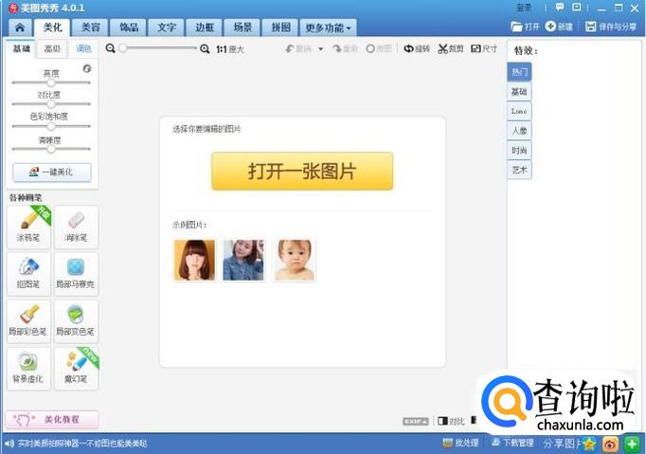The height and width of the screenshot is (454, 646).
Task: Click the 打开 open folder icon
Action: pos(525,27)
